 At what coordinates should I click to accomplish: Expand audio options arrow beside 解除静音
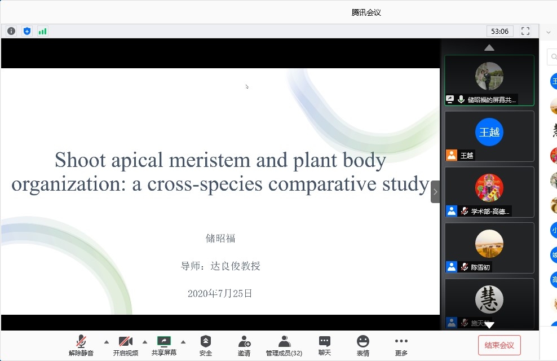(107, 342)
